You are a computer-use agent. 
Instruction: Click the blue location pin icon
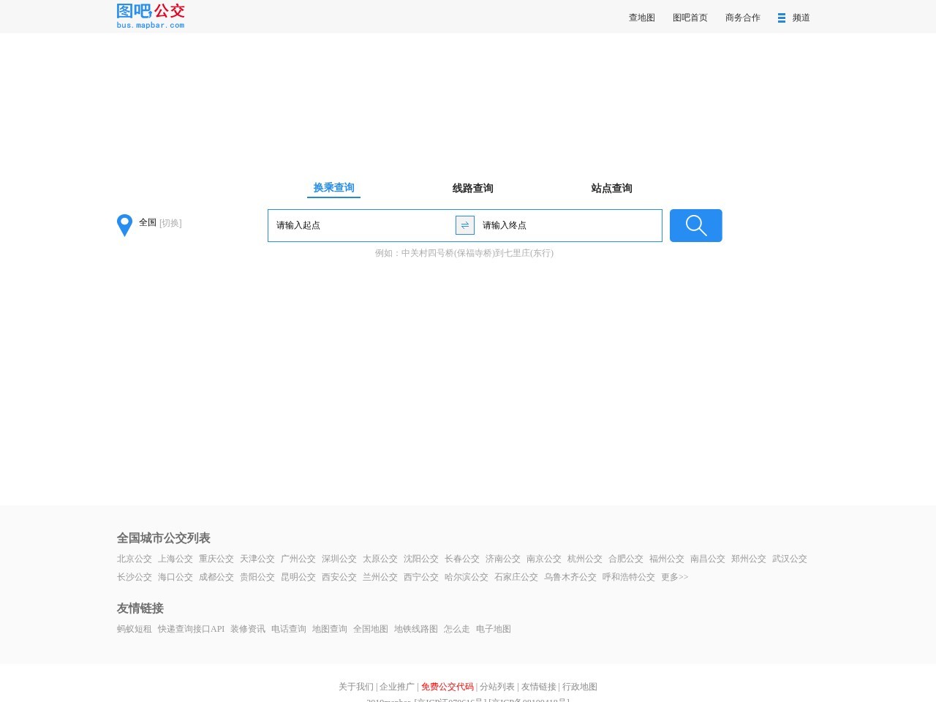[124, 225]
